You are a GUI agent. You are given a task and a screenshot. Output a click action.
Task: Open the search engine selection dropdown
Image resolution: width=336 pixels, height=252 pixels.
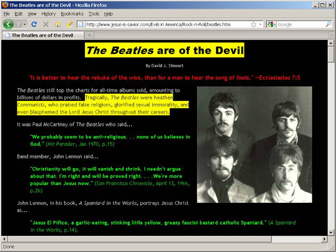point(274,24)
